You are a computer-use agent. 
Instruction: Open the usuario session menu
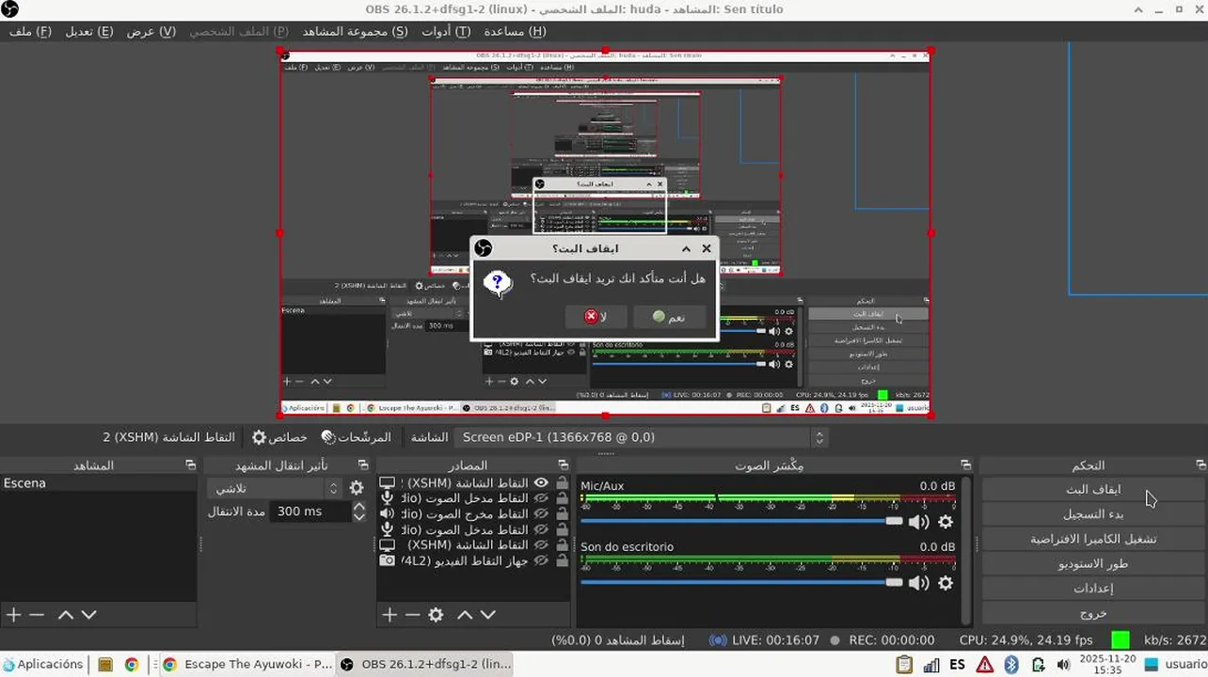coord(1174,665)
